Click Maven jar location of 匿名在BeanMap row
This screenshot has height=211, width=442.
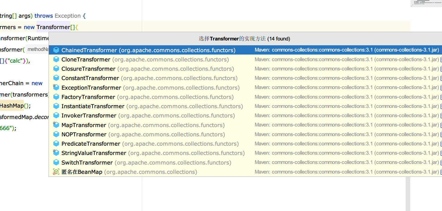[x=347, y=172]
